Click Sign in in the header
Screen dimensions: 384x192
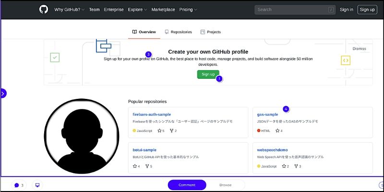coord(347,10)
